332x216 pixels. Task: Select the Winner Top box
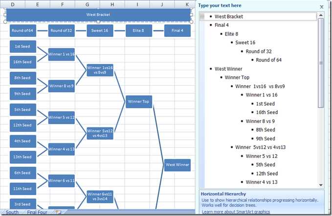click(139, 101)
